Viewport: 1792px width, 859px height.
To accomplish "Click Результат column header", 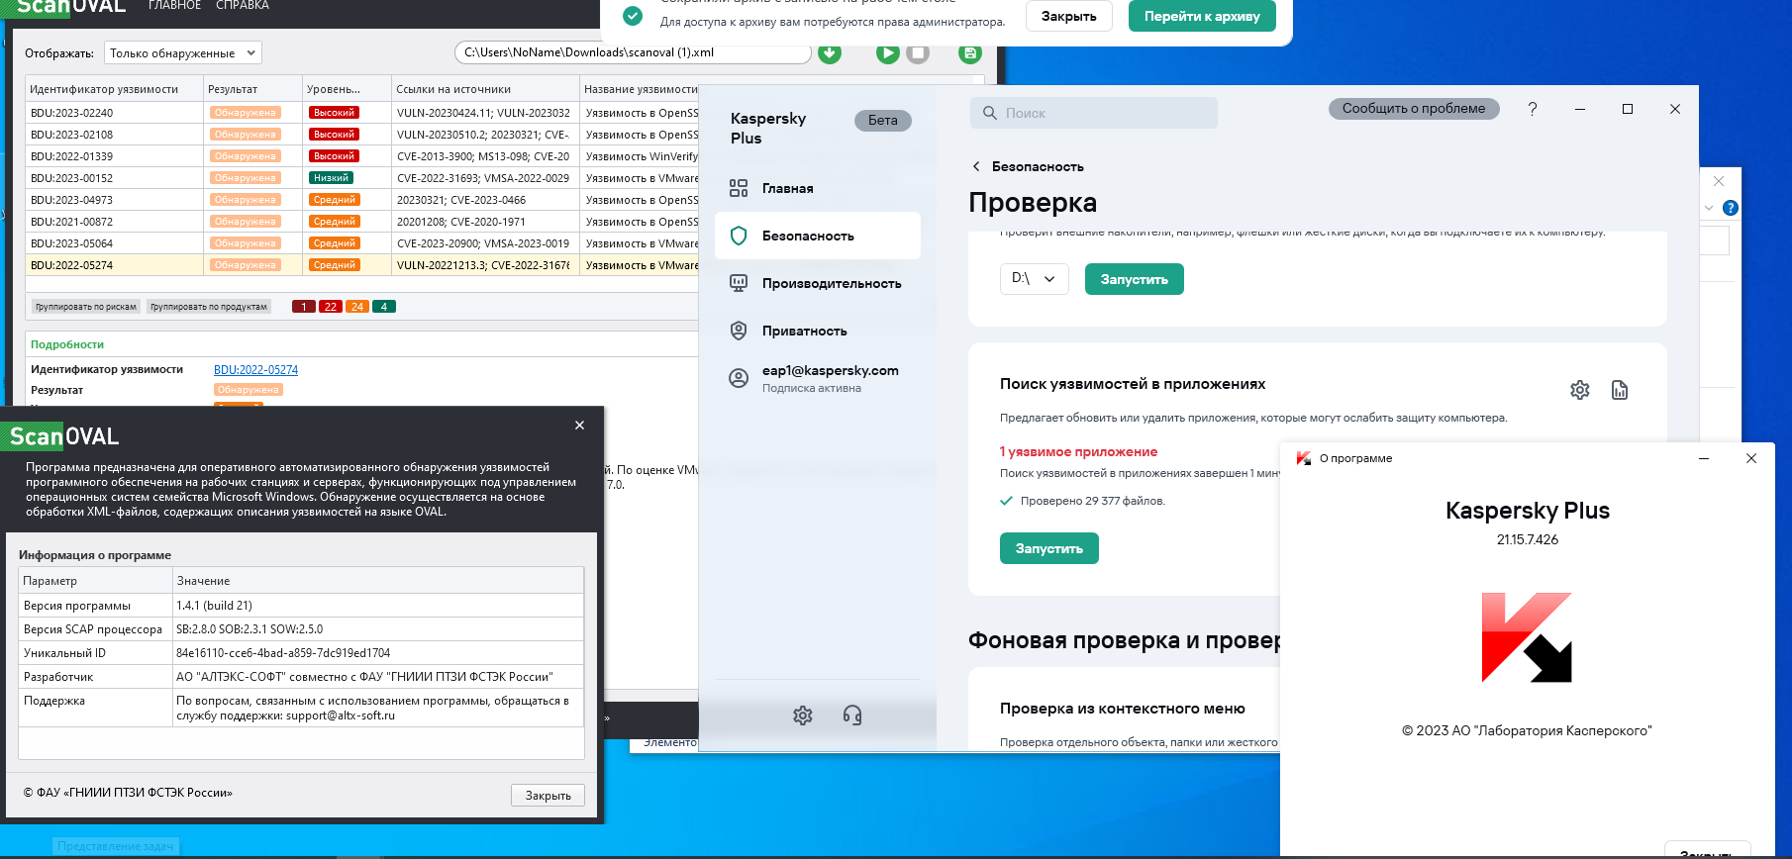I will click(x=252, y=89).
